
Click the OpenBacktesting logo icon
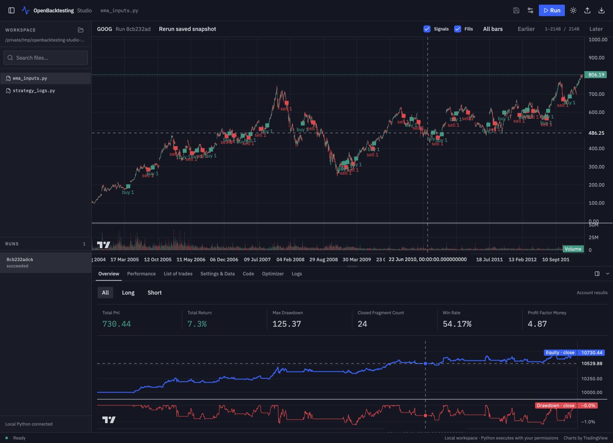click(26, 10)
